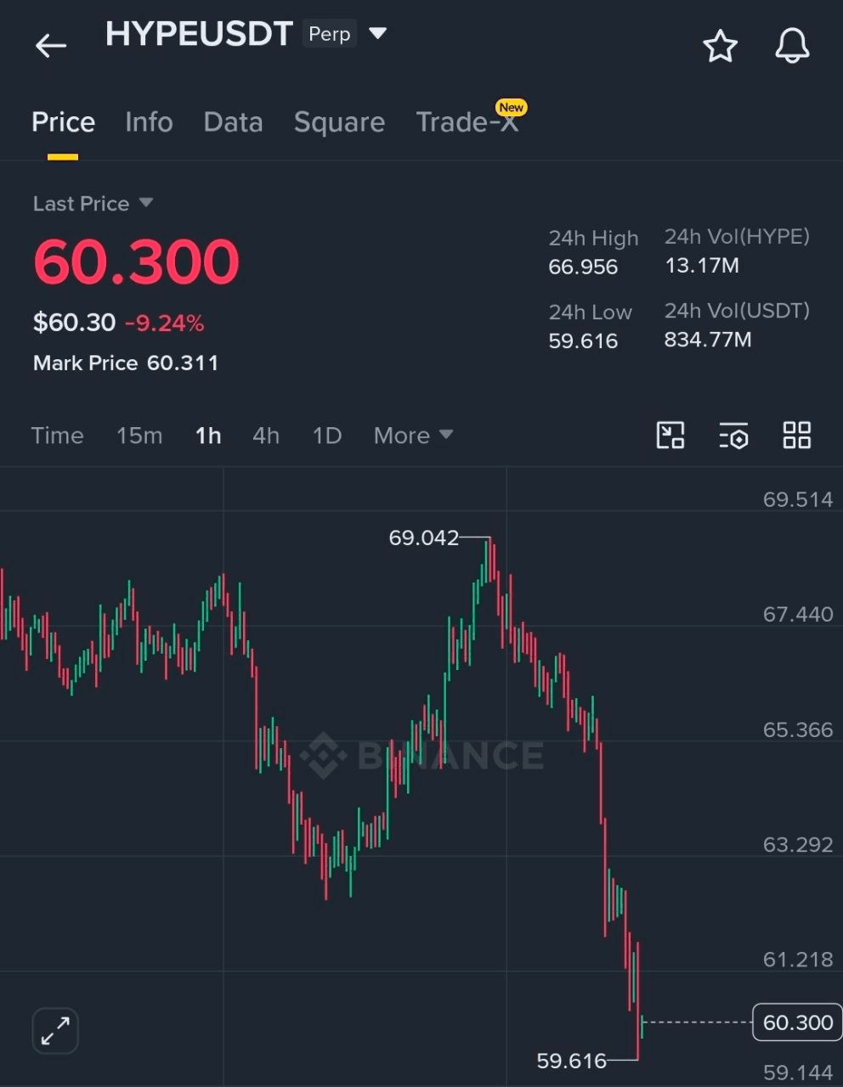
Task: Tap the back arrow icon
Action: pos(50,46)
